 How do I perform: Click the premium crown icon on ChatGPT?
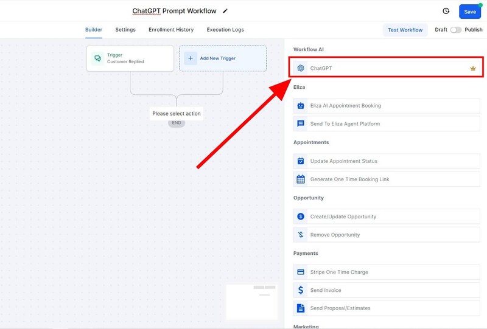473,68
